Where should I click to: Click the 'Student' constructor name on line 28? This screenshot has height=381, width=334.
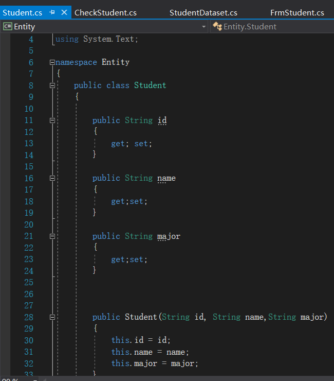141,317
